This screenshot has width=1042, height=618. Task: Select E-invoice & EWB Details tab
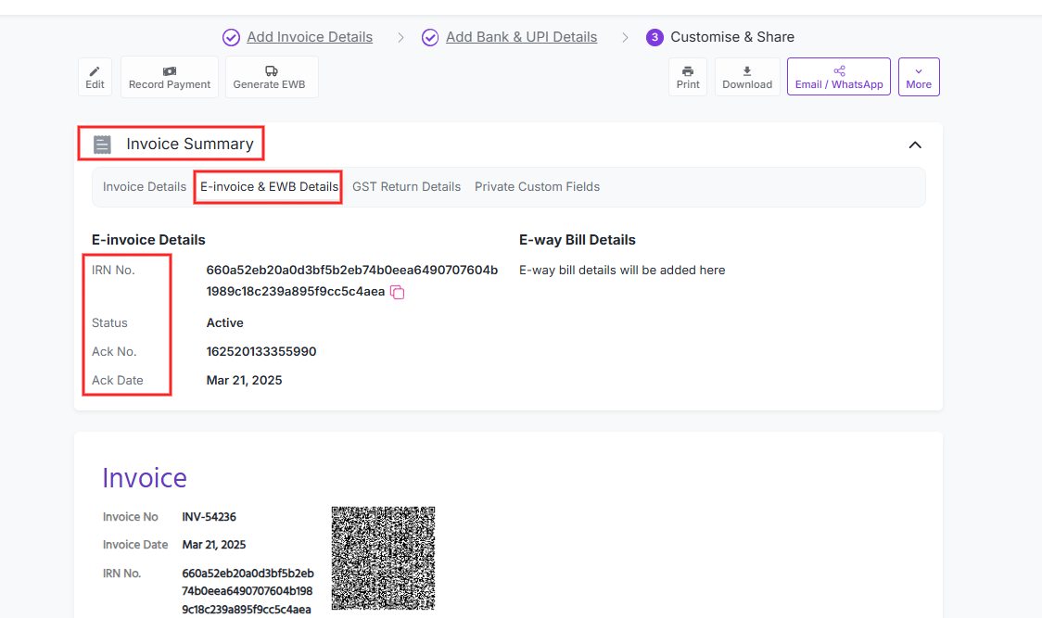[269, 187]
